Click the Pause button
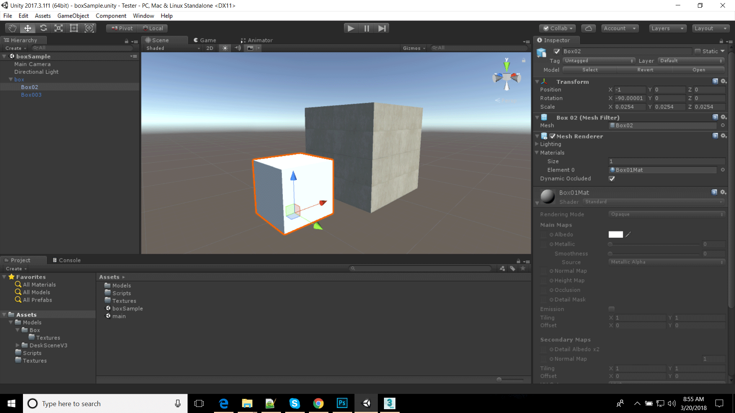The width and height of the screenshot is (735, 413). [x=366, y=28]
